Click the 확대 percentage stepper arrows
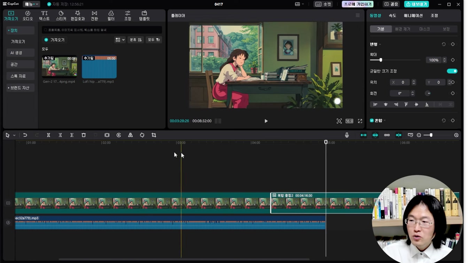 coord(444,60)
